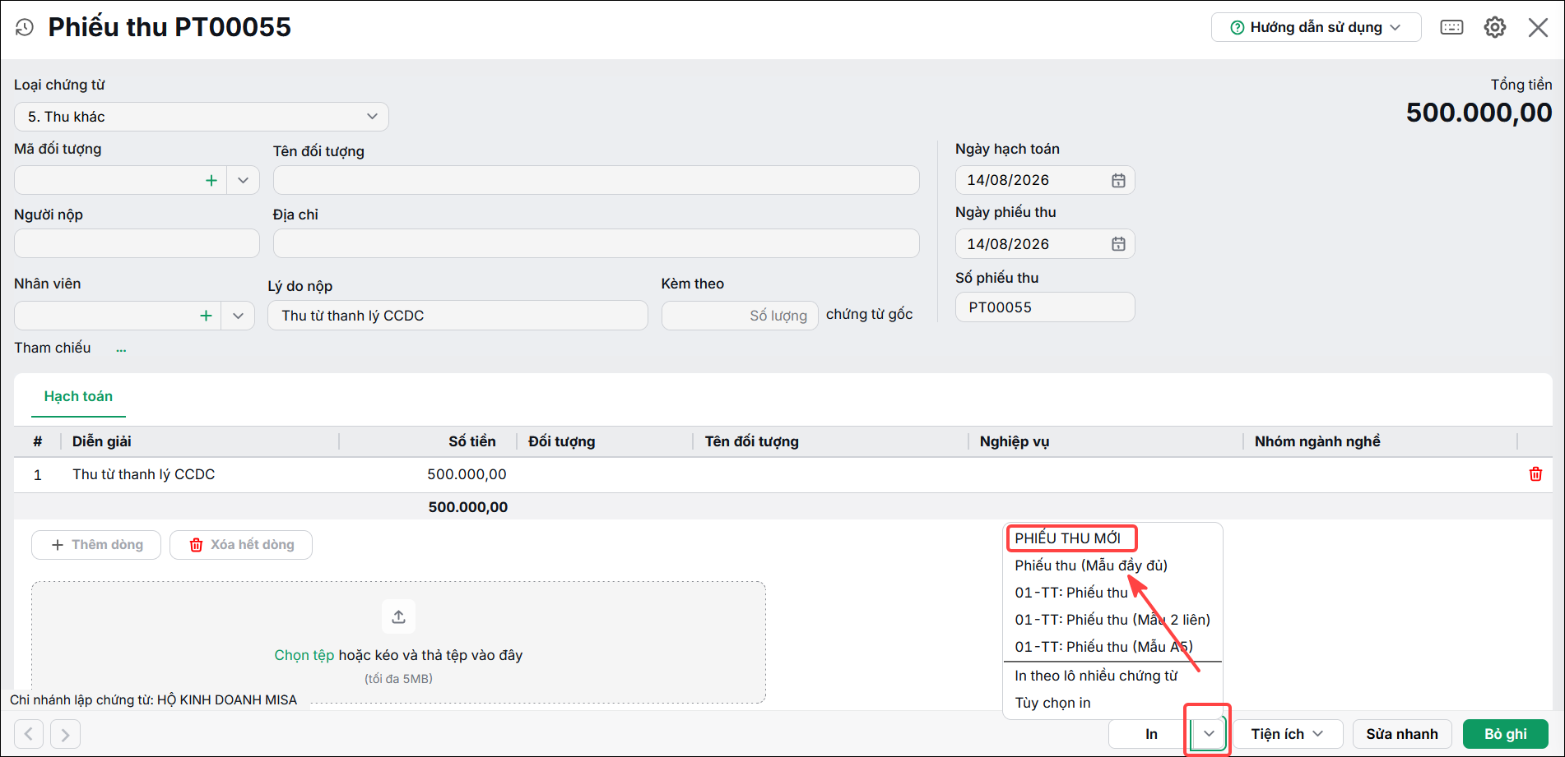Image resolution: width=1565 pixels, height=757 pixels.
Task: Click the Số tiền column header
Action: coord(472,441)
